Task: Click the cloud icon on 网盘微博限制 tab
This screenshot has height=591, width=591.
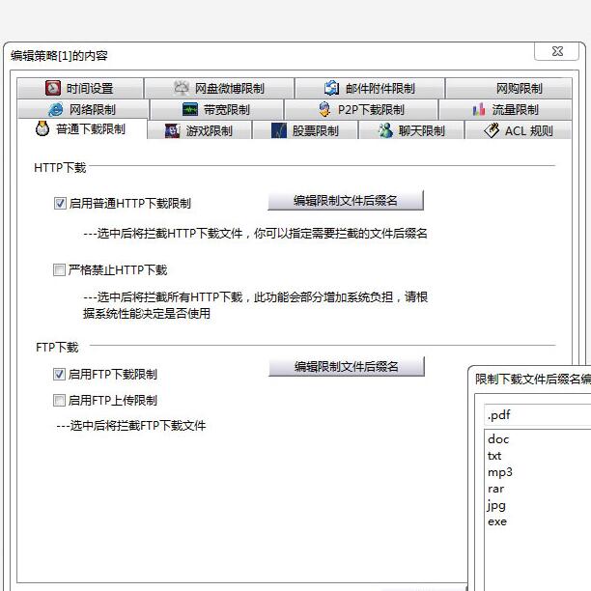Action: click(x=182, y=88)
